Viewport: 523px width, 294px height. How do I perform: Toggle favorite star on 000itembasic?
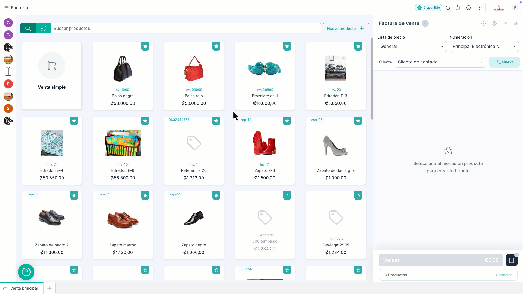pos(287,195)
